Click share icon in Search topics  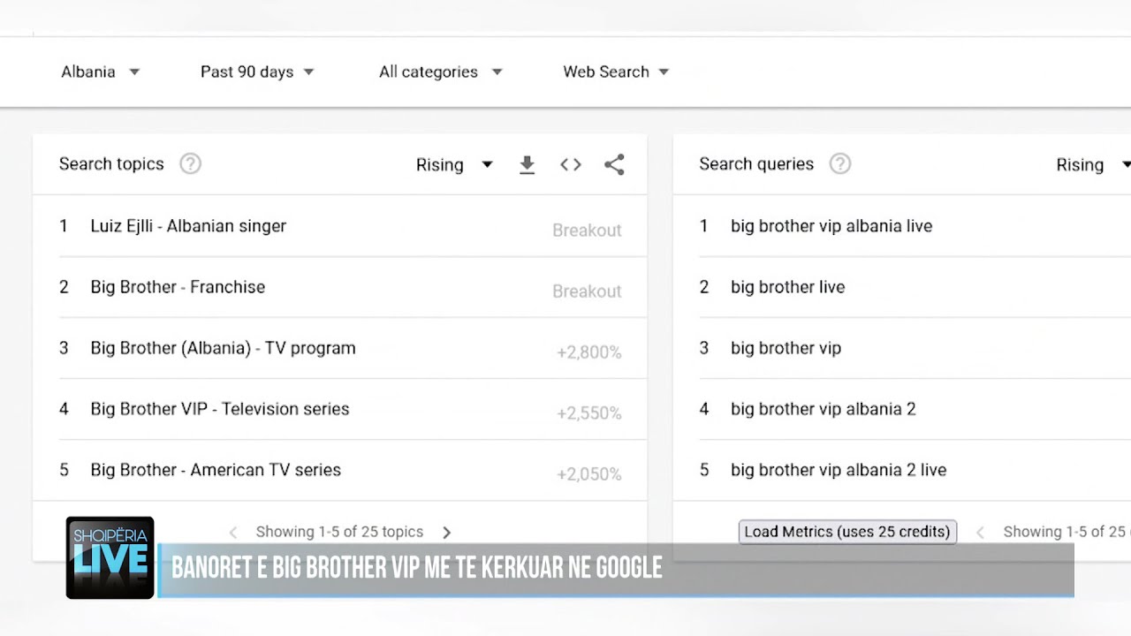point(614,164)
